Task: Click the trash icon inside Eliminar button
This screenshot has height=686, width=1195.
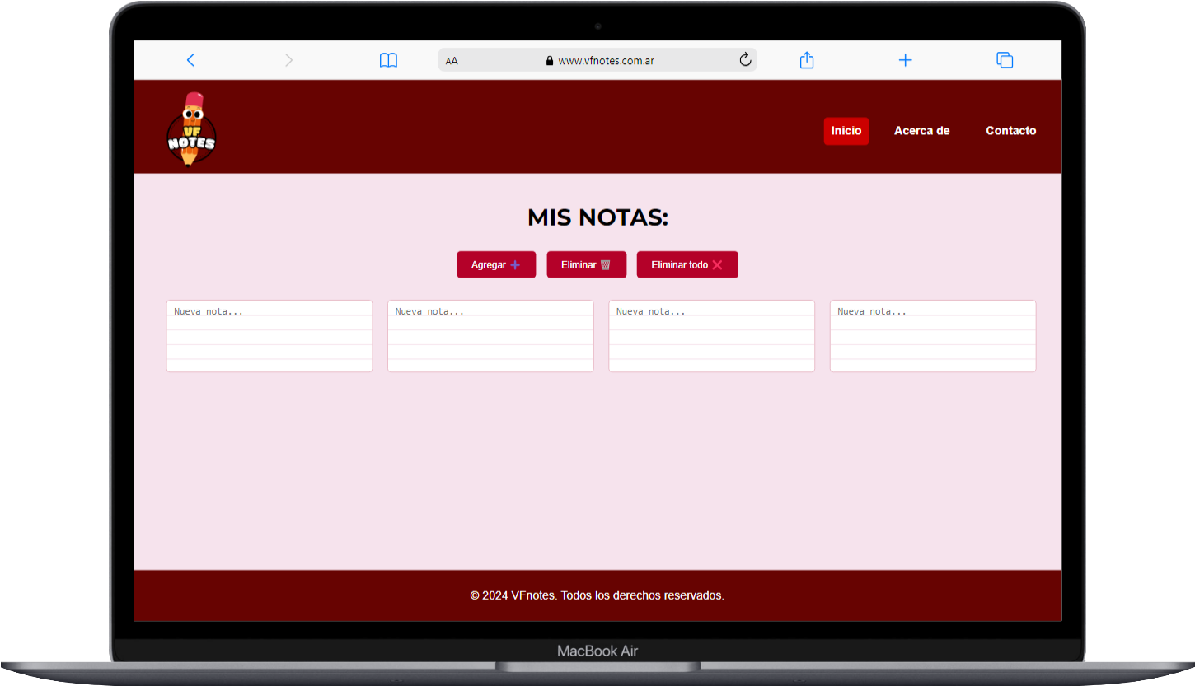Action: (x=606, y=264)
